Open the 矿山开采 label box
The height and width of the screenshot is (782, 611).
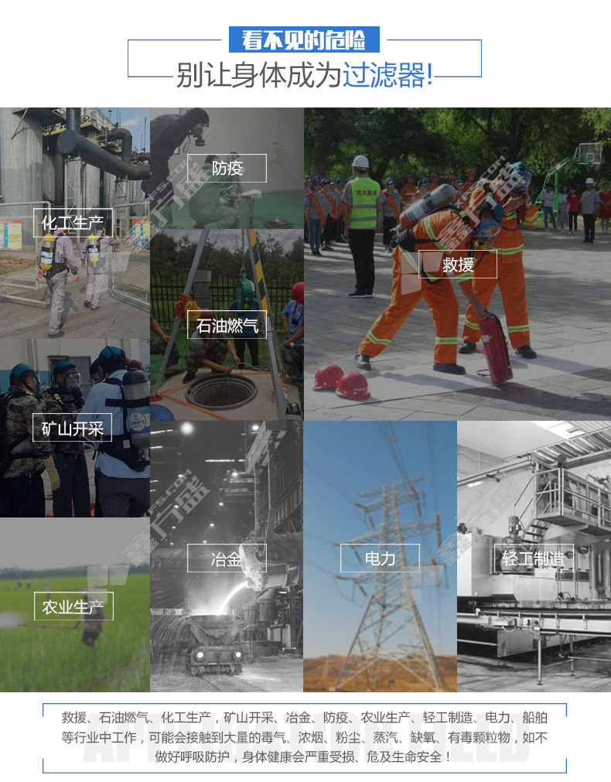click(x=72, y=427)
